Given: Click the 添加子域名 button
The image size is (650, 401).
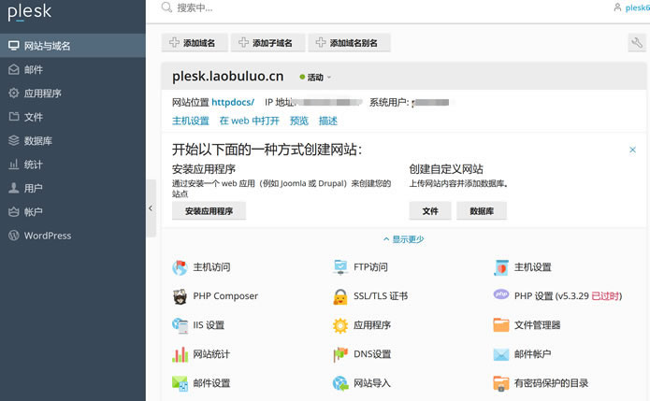Looking at the screenshot, I should (x=267, y=43).
